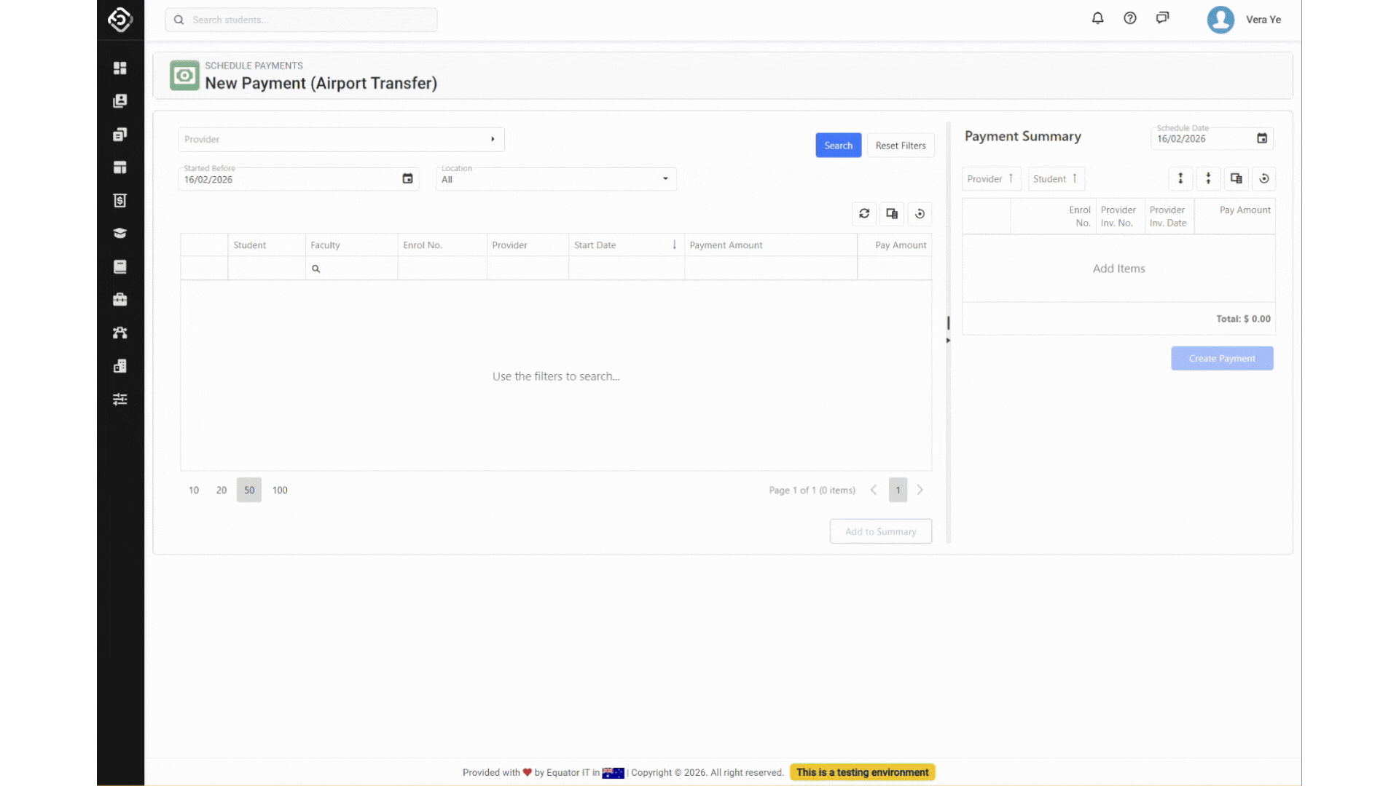1399x786 pixels.
Task: Click the graduation cap sidebar icon
Action: pyautogui.click(x=120, y=234)
